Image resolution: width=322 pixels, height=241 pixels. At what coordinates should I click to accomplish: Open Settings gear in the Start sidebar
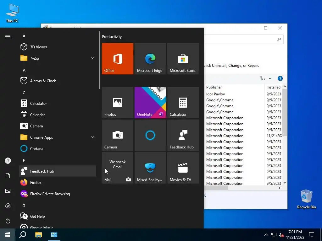[8, 206]
